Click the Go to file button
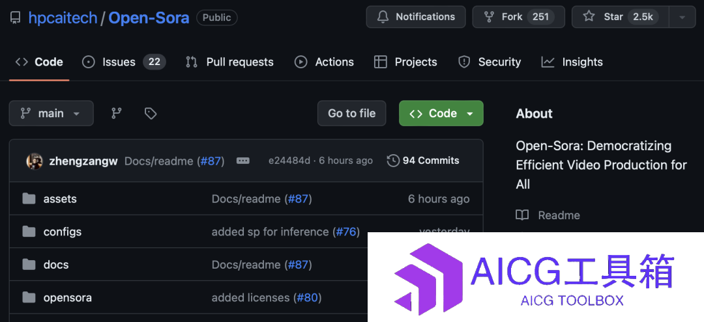The width and height of the screenshot is (704, 322). (351, 113)
